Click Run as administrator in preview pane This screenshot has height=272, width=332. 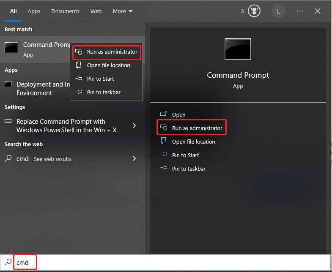pos(197,128)
